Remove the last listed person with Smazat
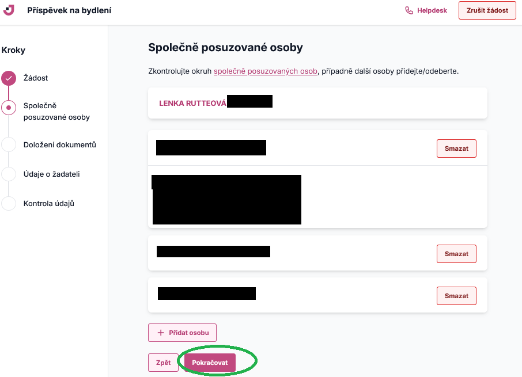The height and width of the screenshot is (377, 522). click(456, 296)
